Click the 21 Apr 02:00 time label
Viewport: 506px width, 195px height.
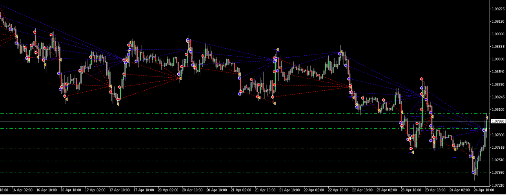[x=241, y=190]
